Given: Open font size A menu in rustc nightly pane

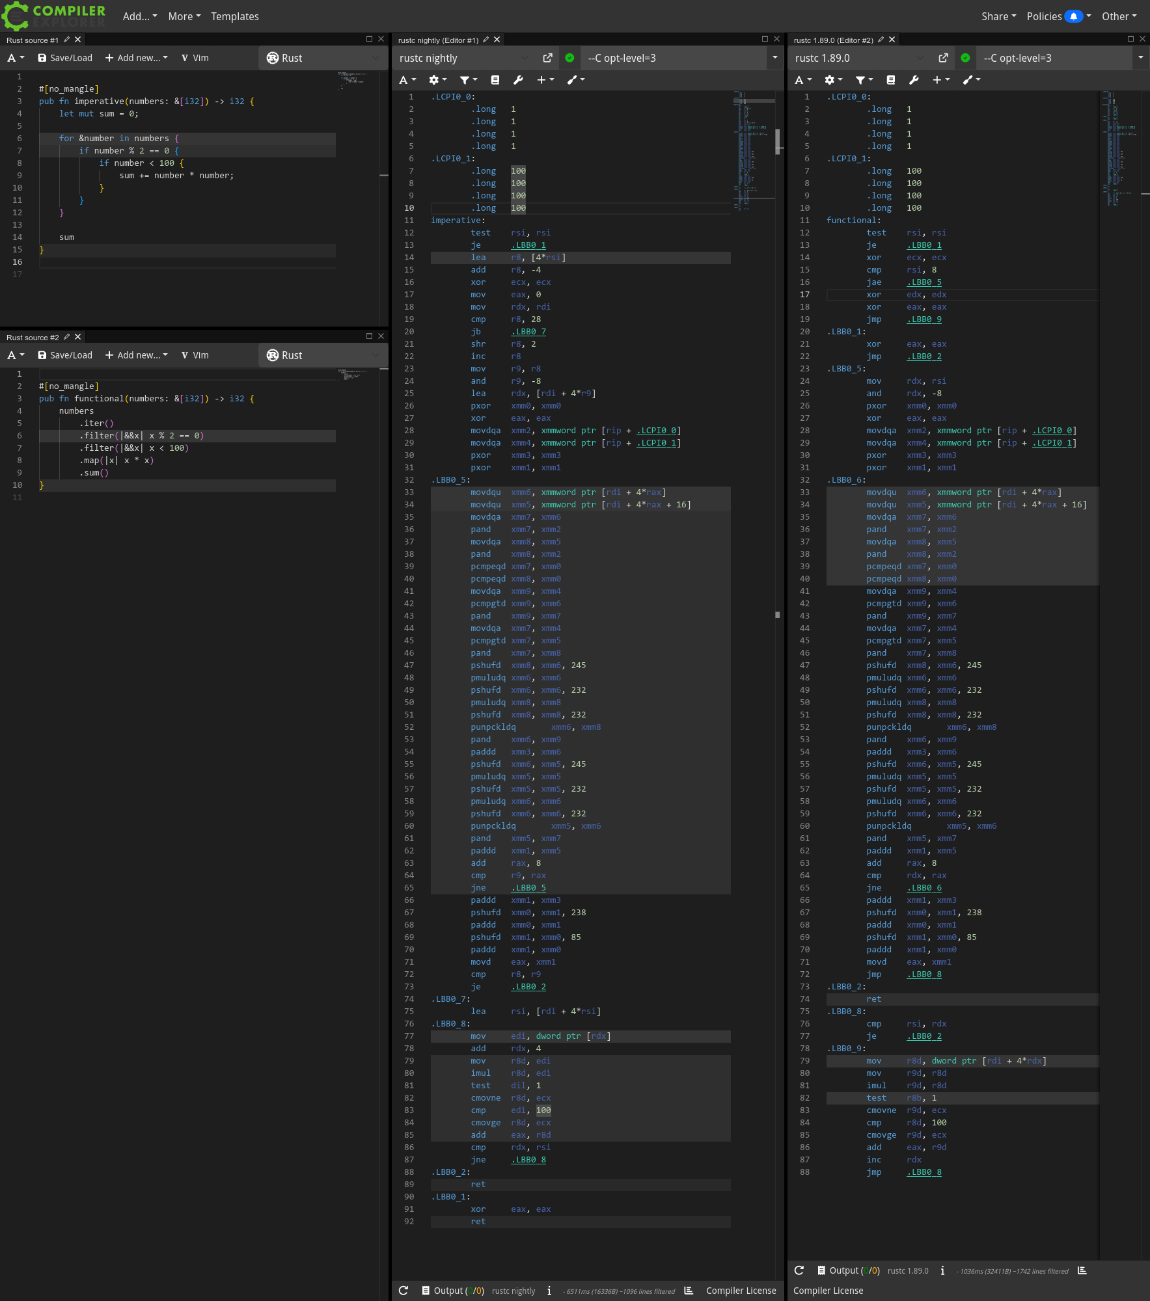Looking at the screenshot, I should tap(407, 80).
